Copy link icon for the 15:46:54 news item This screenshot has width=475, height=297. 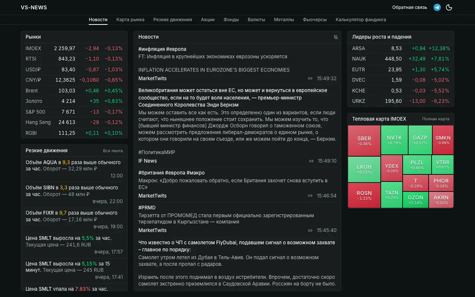point(310,196)
